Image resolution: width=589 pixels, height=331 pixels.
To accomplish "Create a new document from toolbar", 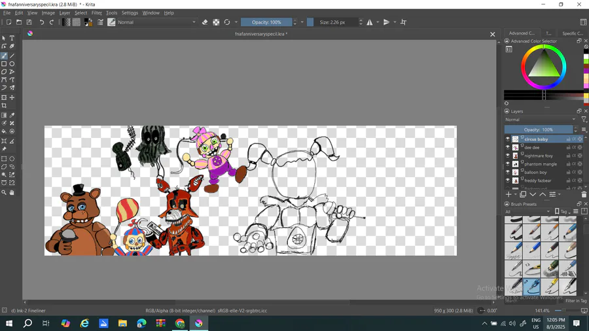I will tap(9, 22).
